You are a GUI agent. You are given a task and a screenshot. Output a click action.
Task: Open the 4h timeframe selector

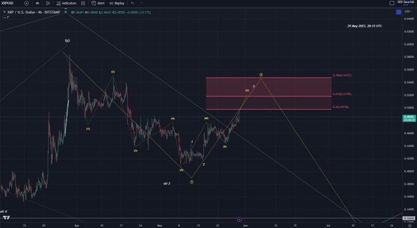click(x=37, y=3)
